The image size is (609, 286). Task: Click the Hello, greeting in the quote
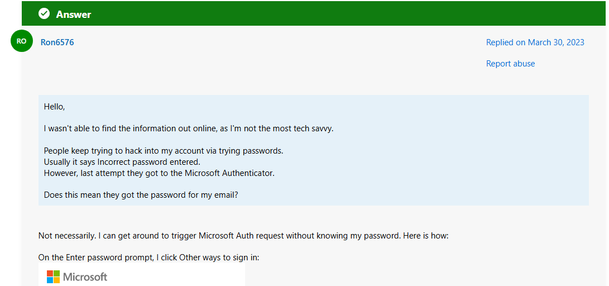coord(54,107)
